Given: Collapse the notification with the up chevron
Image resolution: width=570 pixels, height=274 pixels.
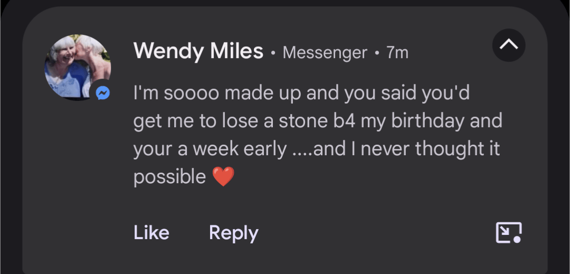Looking at the screenshot, I should (509, 45).
